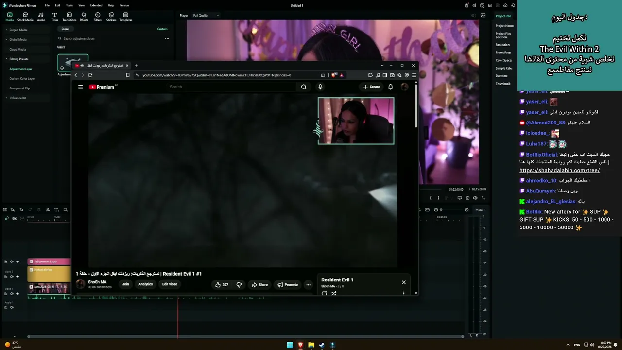Toggle visibility of the Adjustment Layer track
Image resolution: width=622 pixels, height=350 pixels.
click(x=17, y=262)
